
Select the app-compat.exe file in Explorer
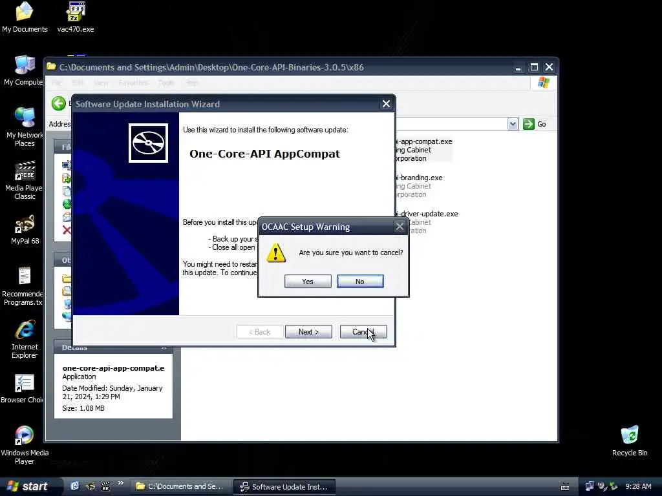click(x=423, y=150)
